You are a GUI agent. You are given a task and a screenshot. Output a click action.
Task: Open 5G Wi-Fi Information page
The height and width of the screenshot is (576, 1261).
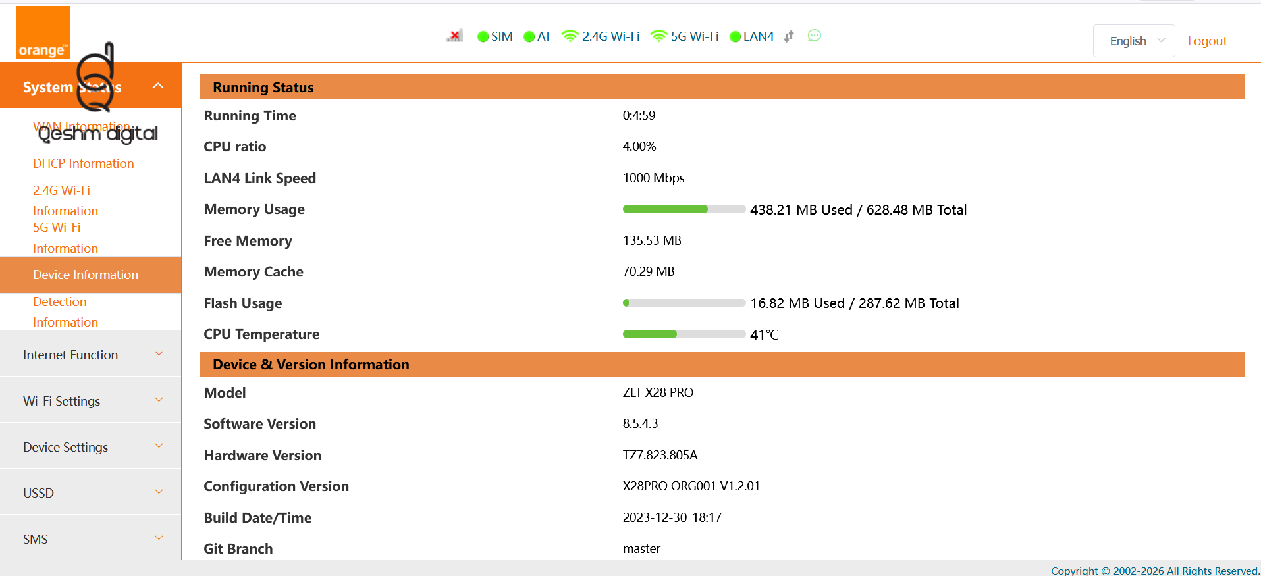tap(91, 238)
